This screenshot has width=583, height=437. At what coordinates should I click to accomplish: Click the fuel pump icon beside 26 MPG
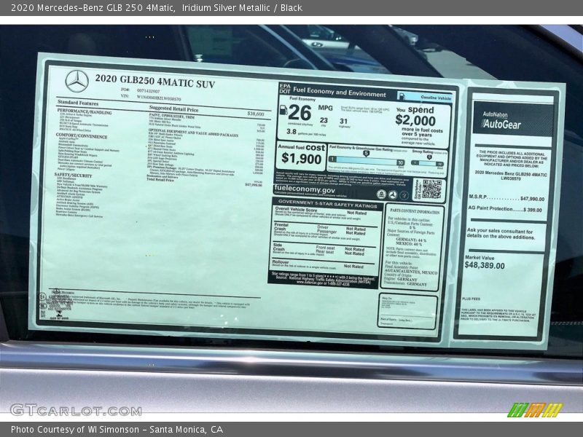pyautogui.click(x=283, y=110)
